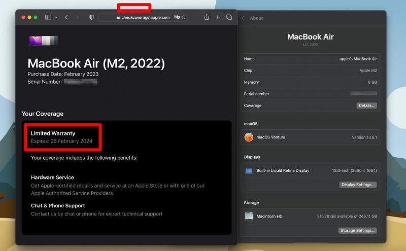This screenshot has width=406, height=251.
Task: Close the Safari window
Action: [x=23, y=17]
